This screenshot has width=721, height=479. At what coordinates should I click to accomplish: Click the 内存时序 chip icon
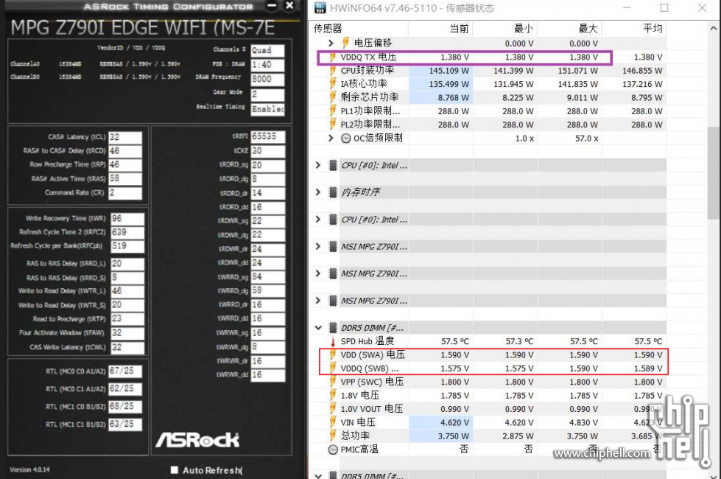(333, 192)
